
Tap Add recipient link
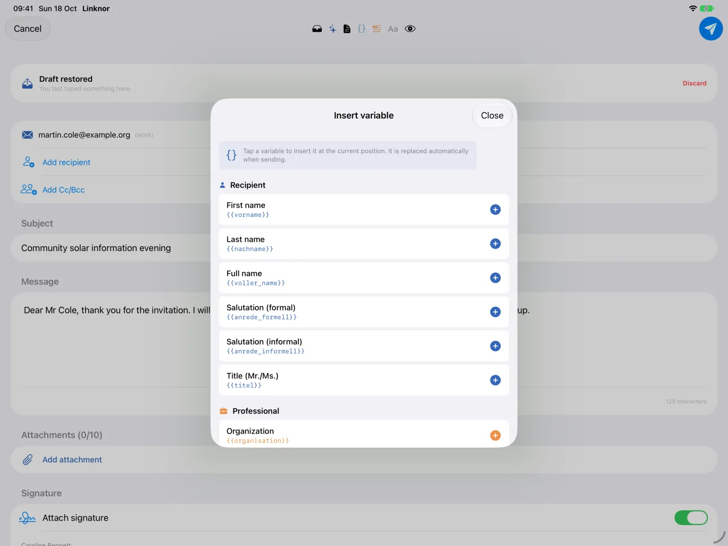pyautogui.click(x=67, y=162)
